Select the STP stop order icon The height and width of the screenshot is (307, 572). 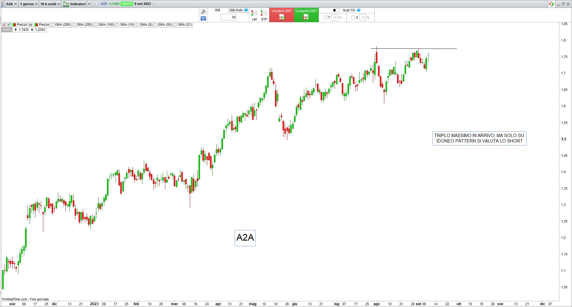coord(264,15)
